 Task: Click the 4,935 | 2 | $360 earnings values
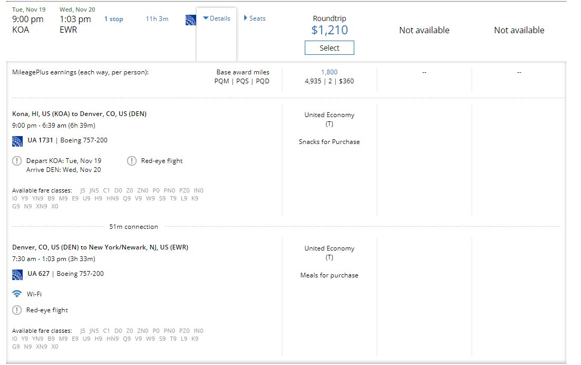coord(329,81)
